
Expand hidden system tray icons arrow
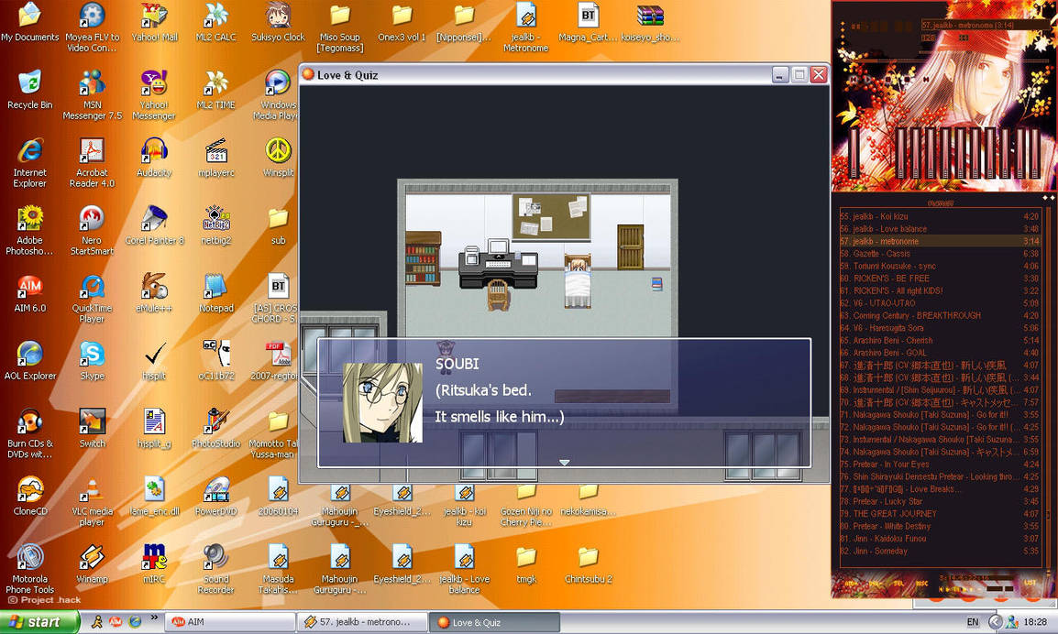pyautogui.click(x=995, y=622)
